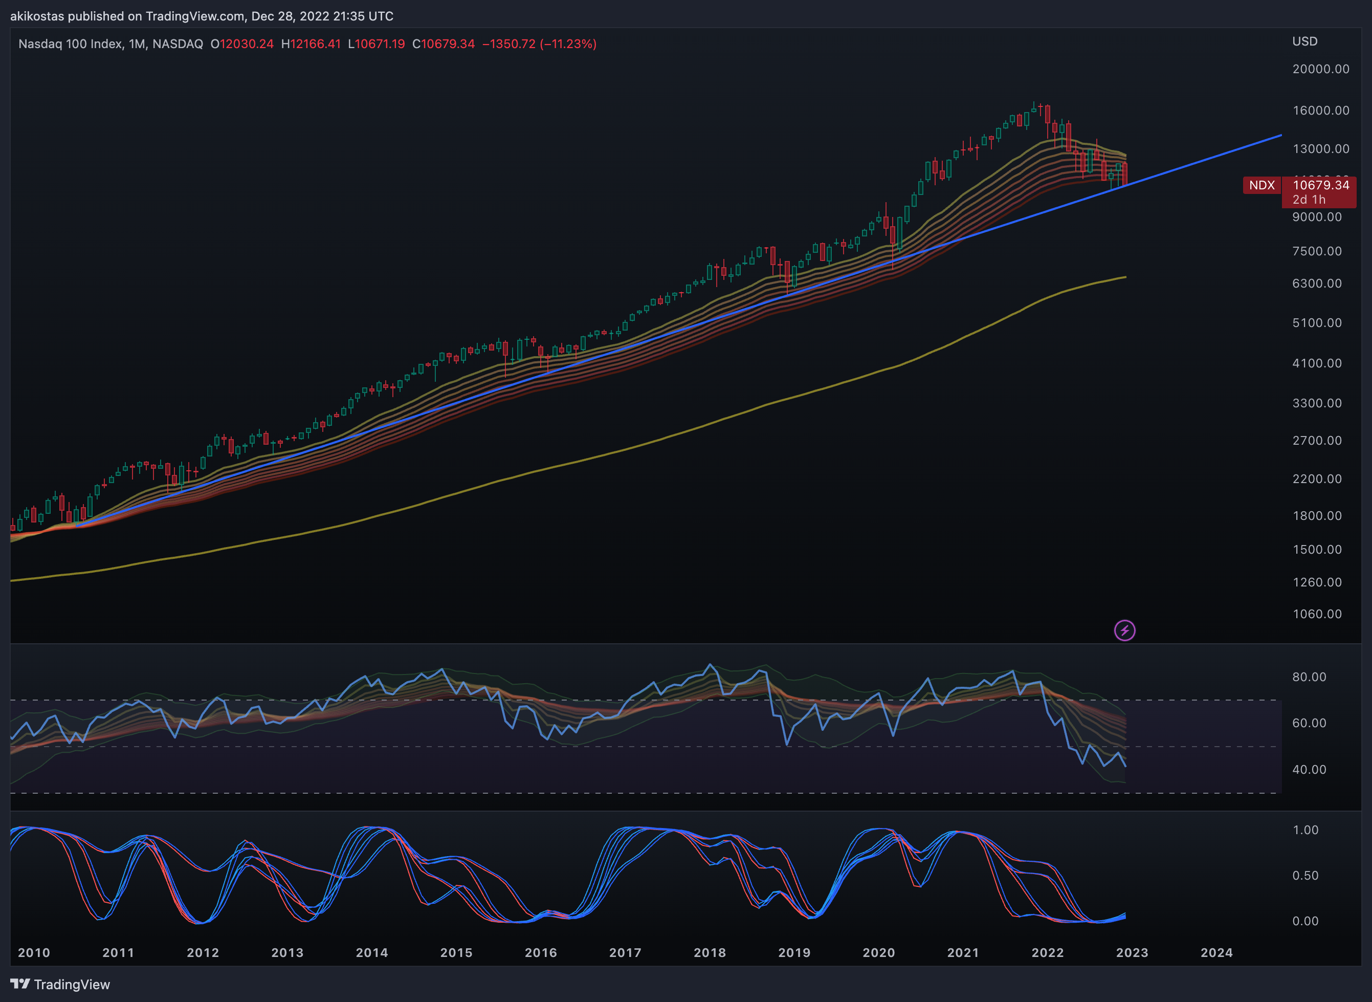Screen dimensions: 1372x1002
Task: Click the 1060.00 price axis label
Action: tap(1317, 614)
